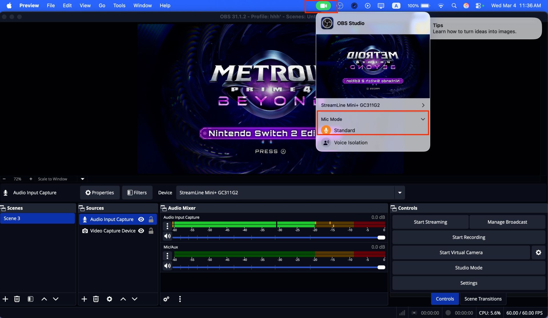Open source properties gear in Sources panel

pyautogui.click(x=109, y=299)
